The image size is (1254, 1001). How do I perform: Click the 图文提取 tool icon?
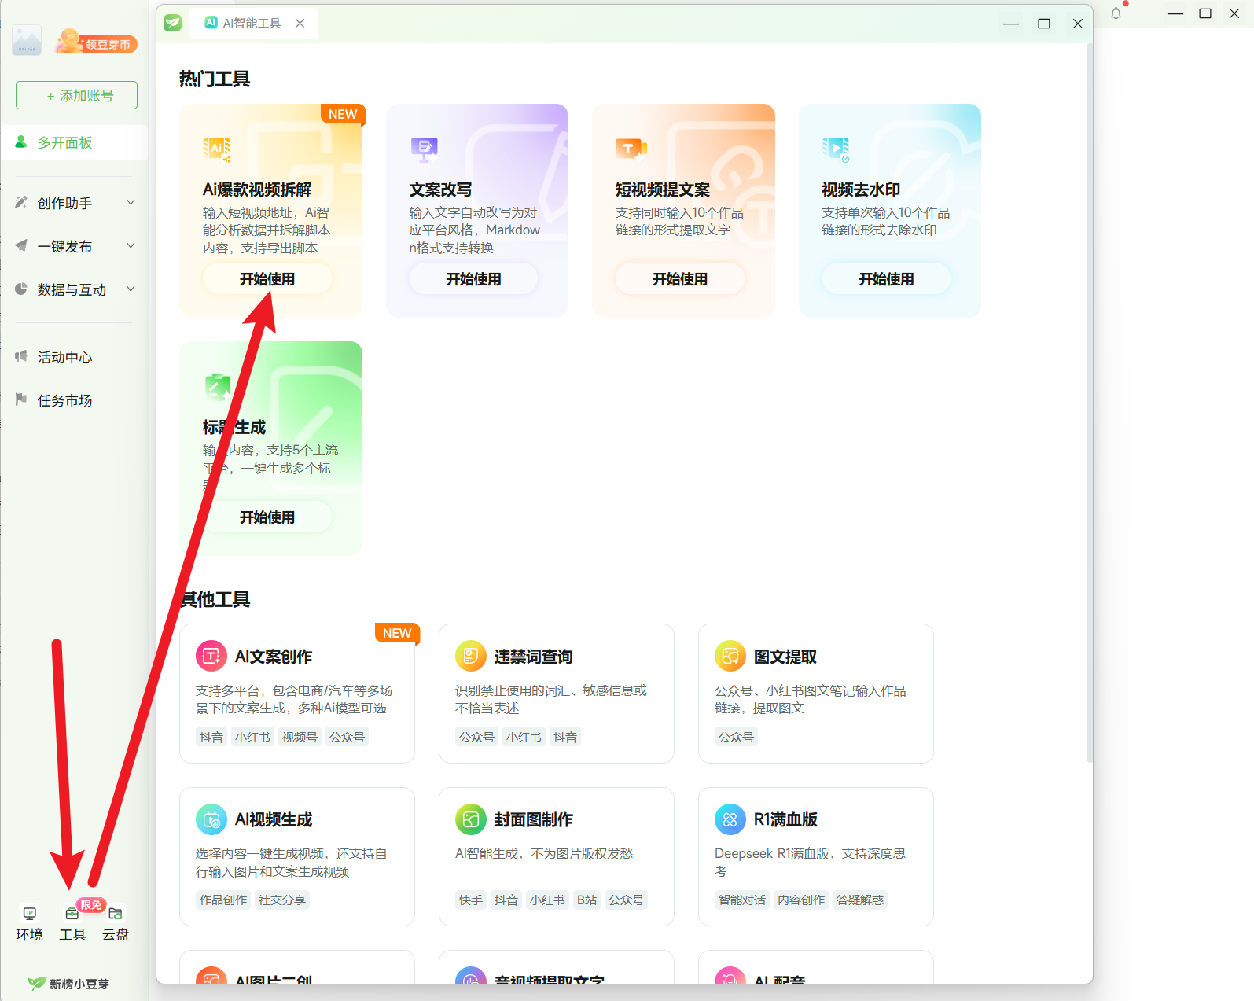(x=730, y=656)
